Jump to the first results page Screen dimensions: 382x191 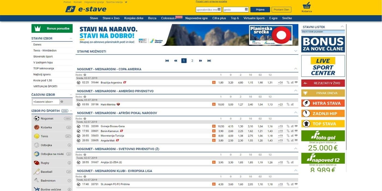tap(167, 61)
